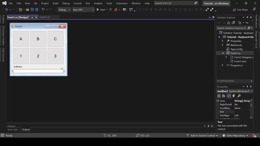Image resolution: width=260 pixels, height=146 pixels.
Task: Click the Open File folder icon
Action: pyautogui.click(x=28, y=10)
